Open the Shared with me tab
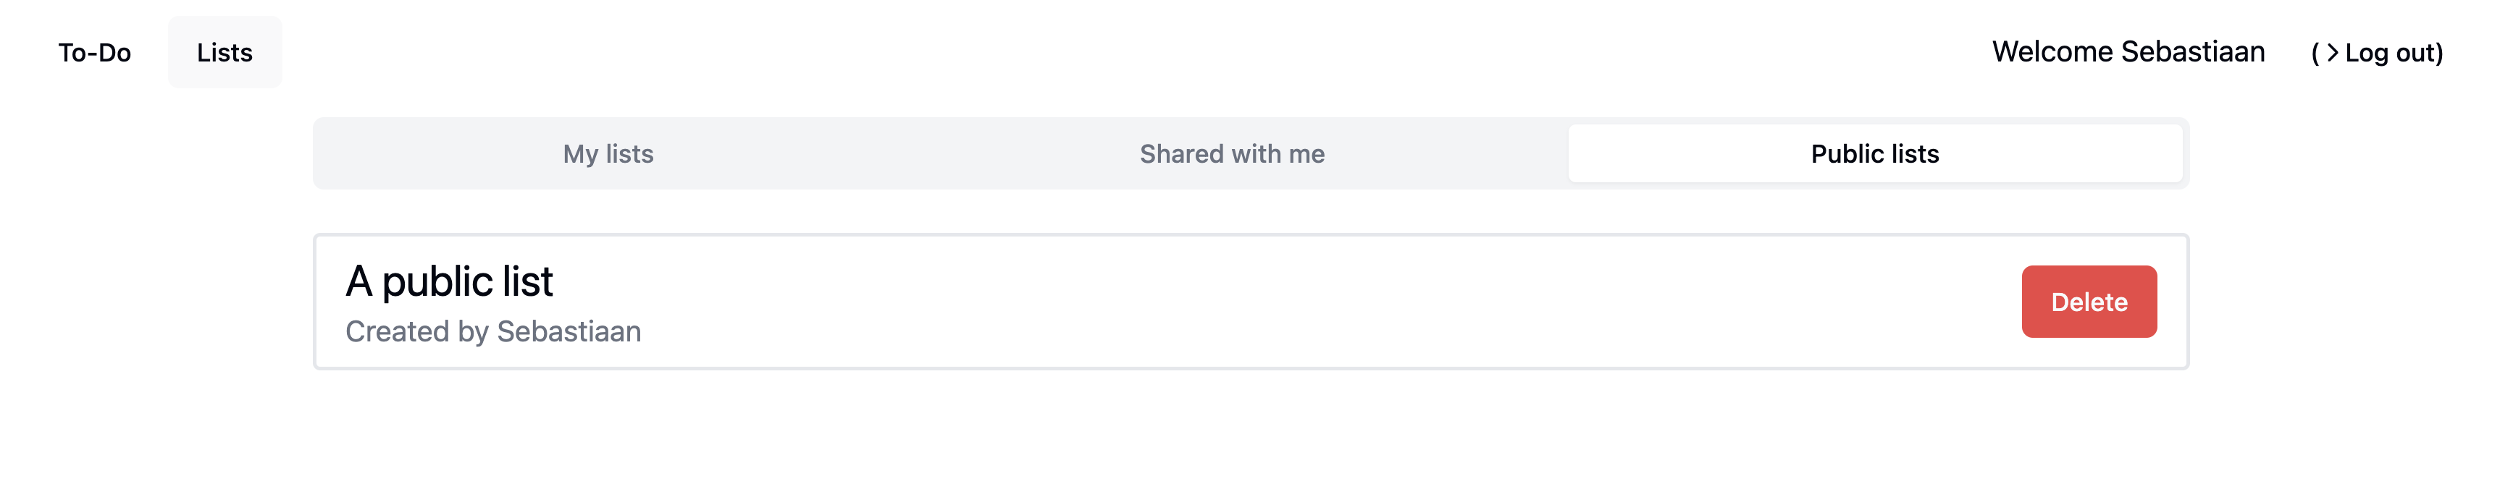Image resolution: width=2500 pixels, height=502 pixels. pyautogui.click(x=1232, y=154)
